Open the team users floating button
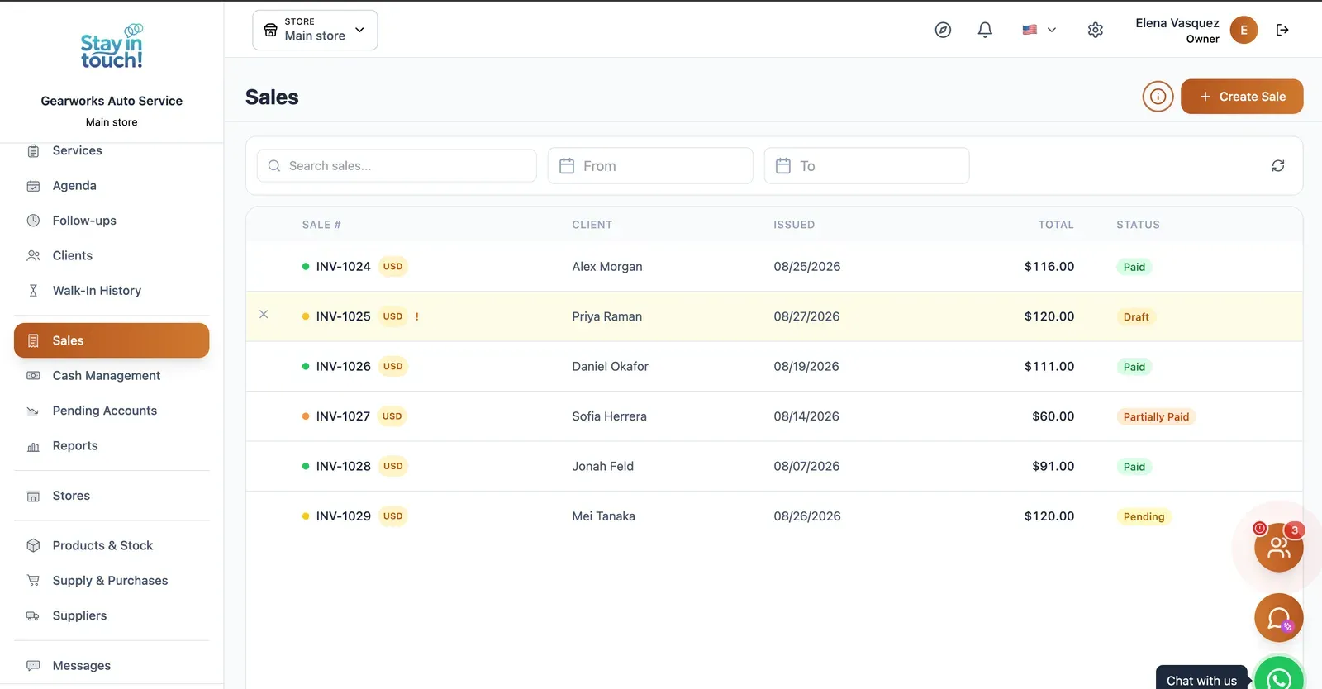Screen dimensions: 1322x689 point(1279,547)
